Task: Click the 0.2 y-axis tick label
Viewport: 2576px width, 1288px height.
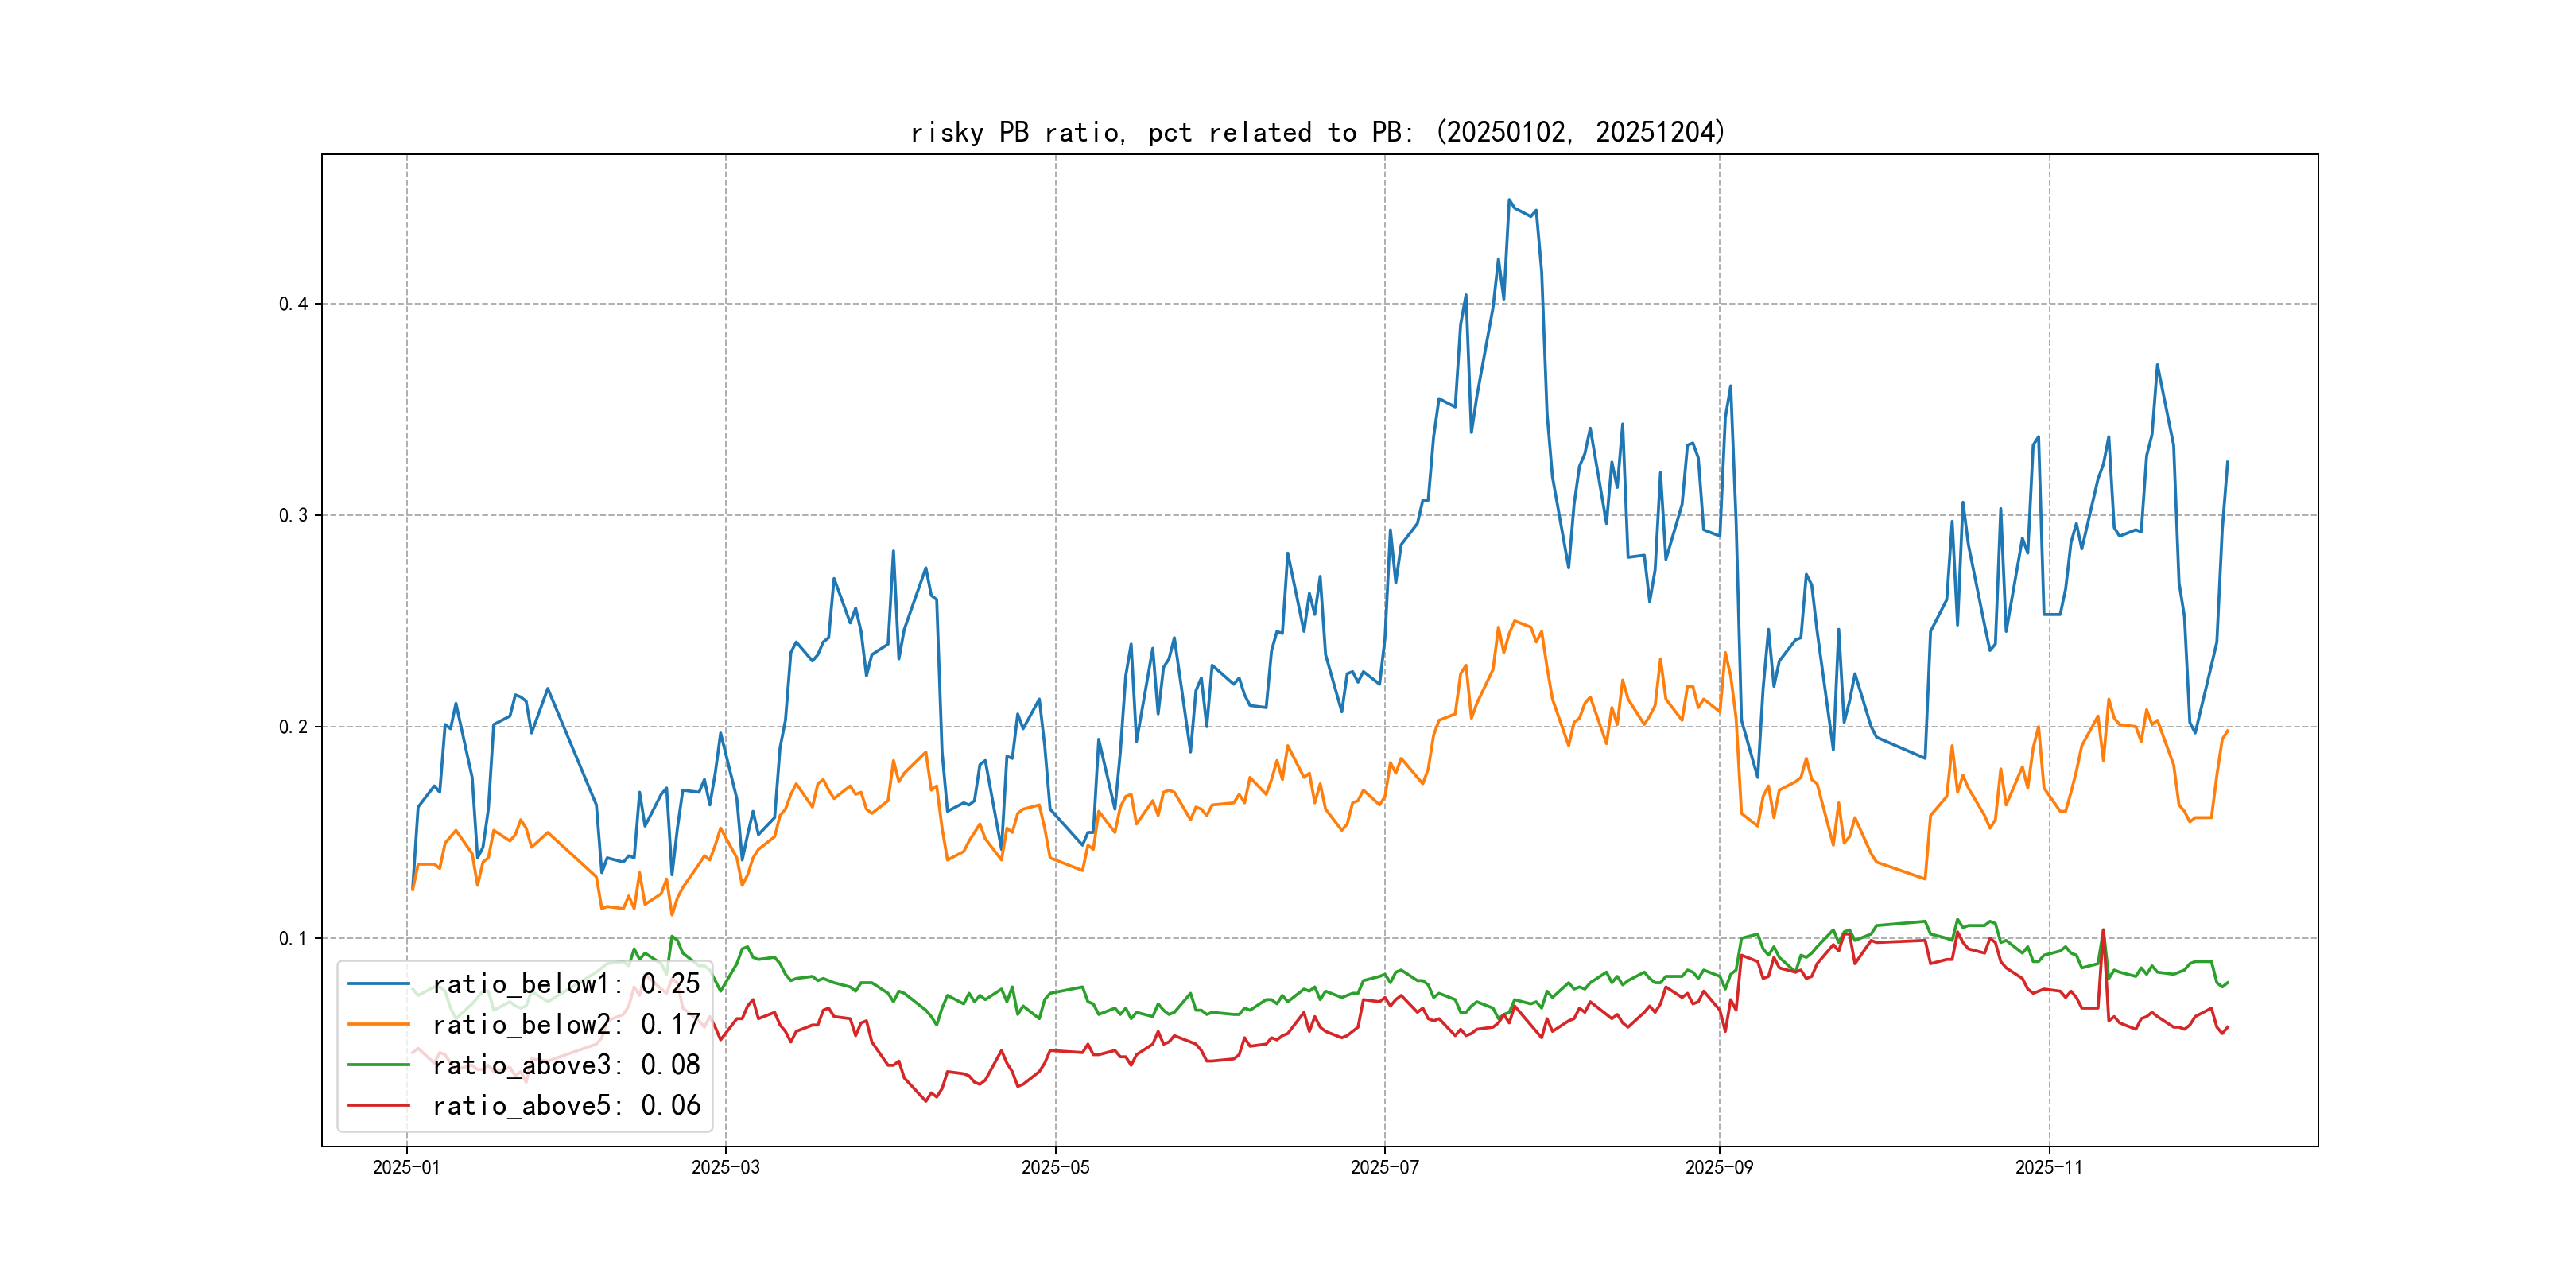Action: point(293,727)
